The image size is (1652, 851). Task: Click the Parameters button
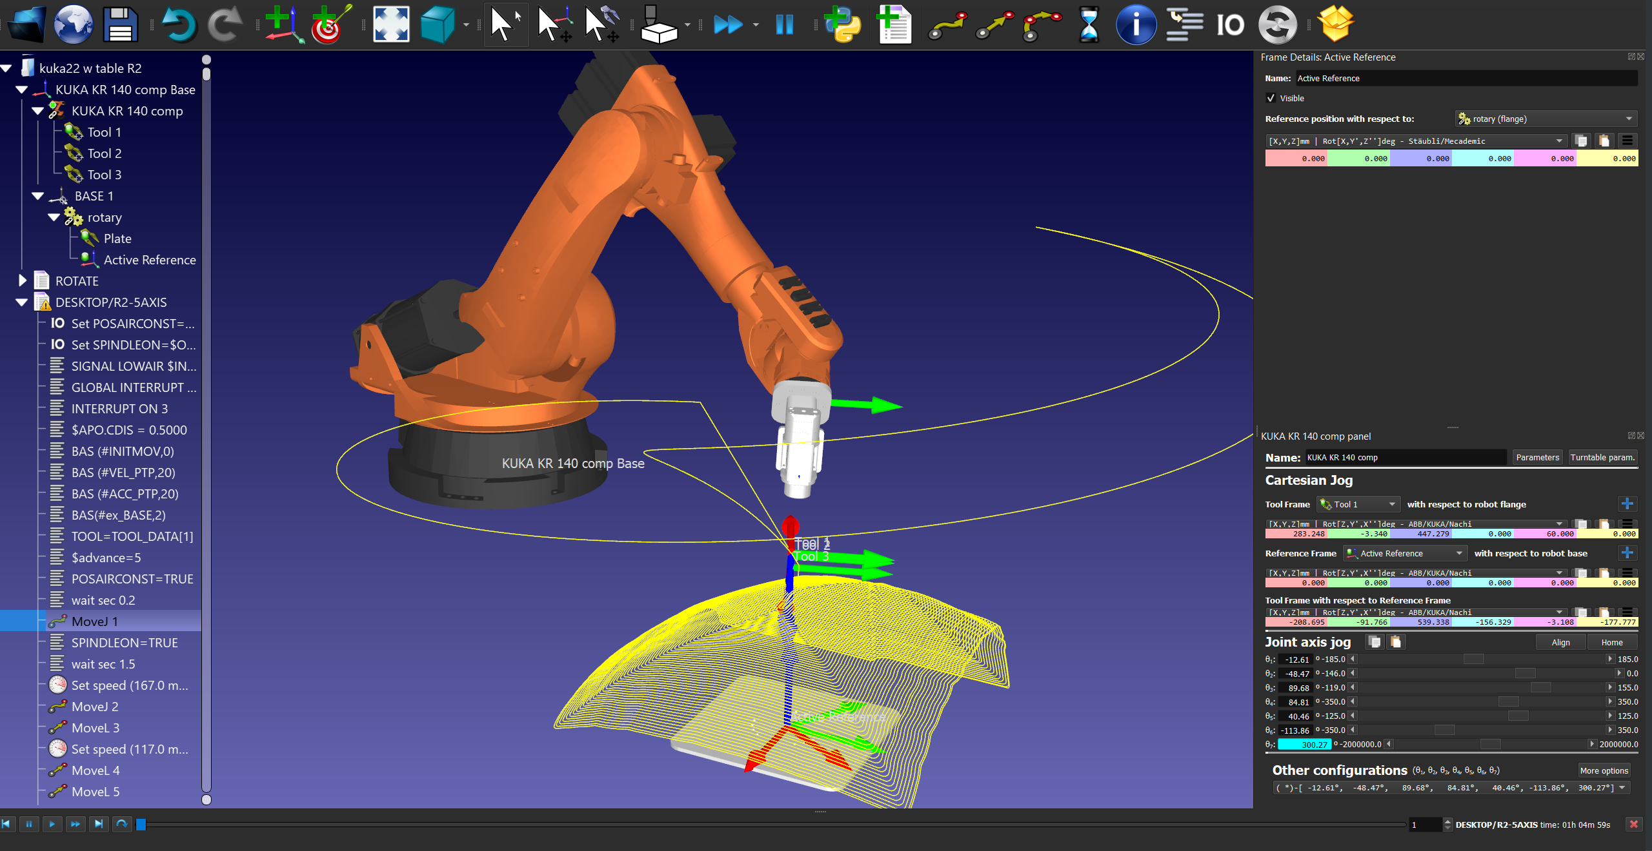coord(1537,457)
